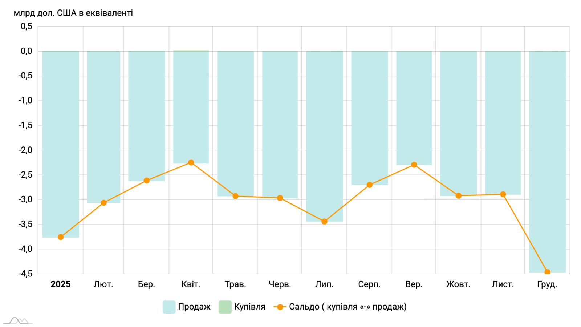Image resolution: width=581 pixels, height=327 pixels.
Task: Select the January 2025 data point
Action: pos(61,237)
